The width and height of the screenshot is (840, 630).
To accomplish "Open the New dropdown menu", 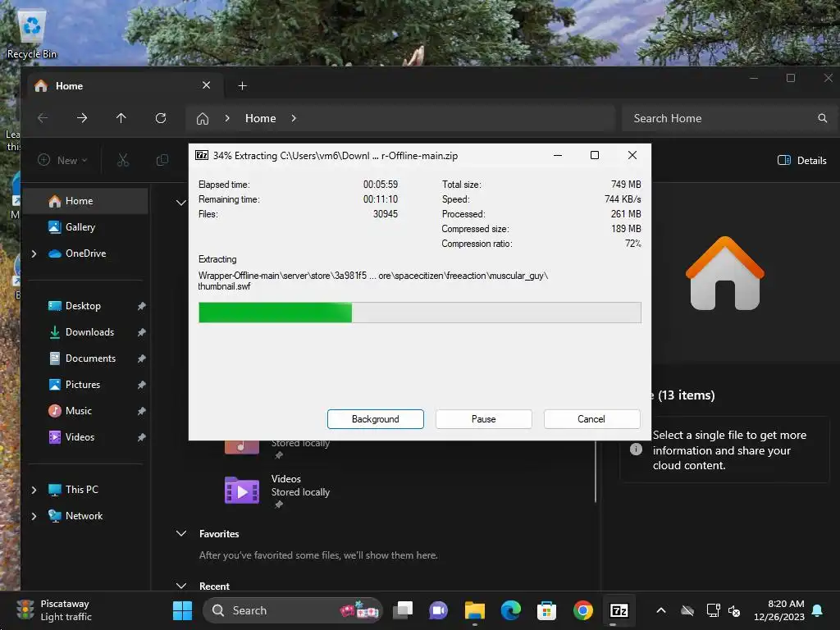I will coord(62,160).
